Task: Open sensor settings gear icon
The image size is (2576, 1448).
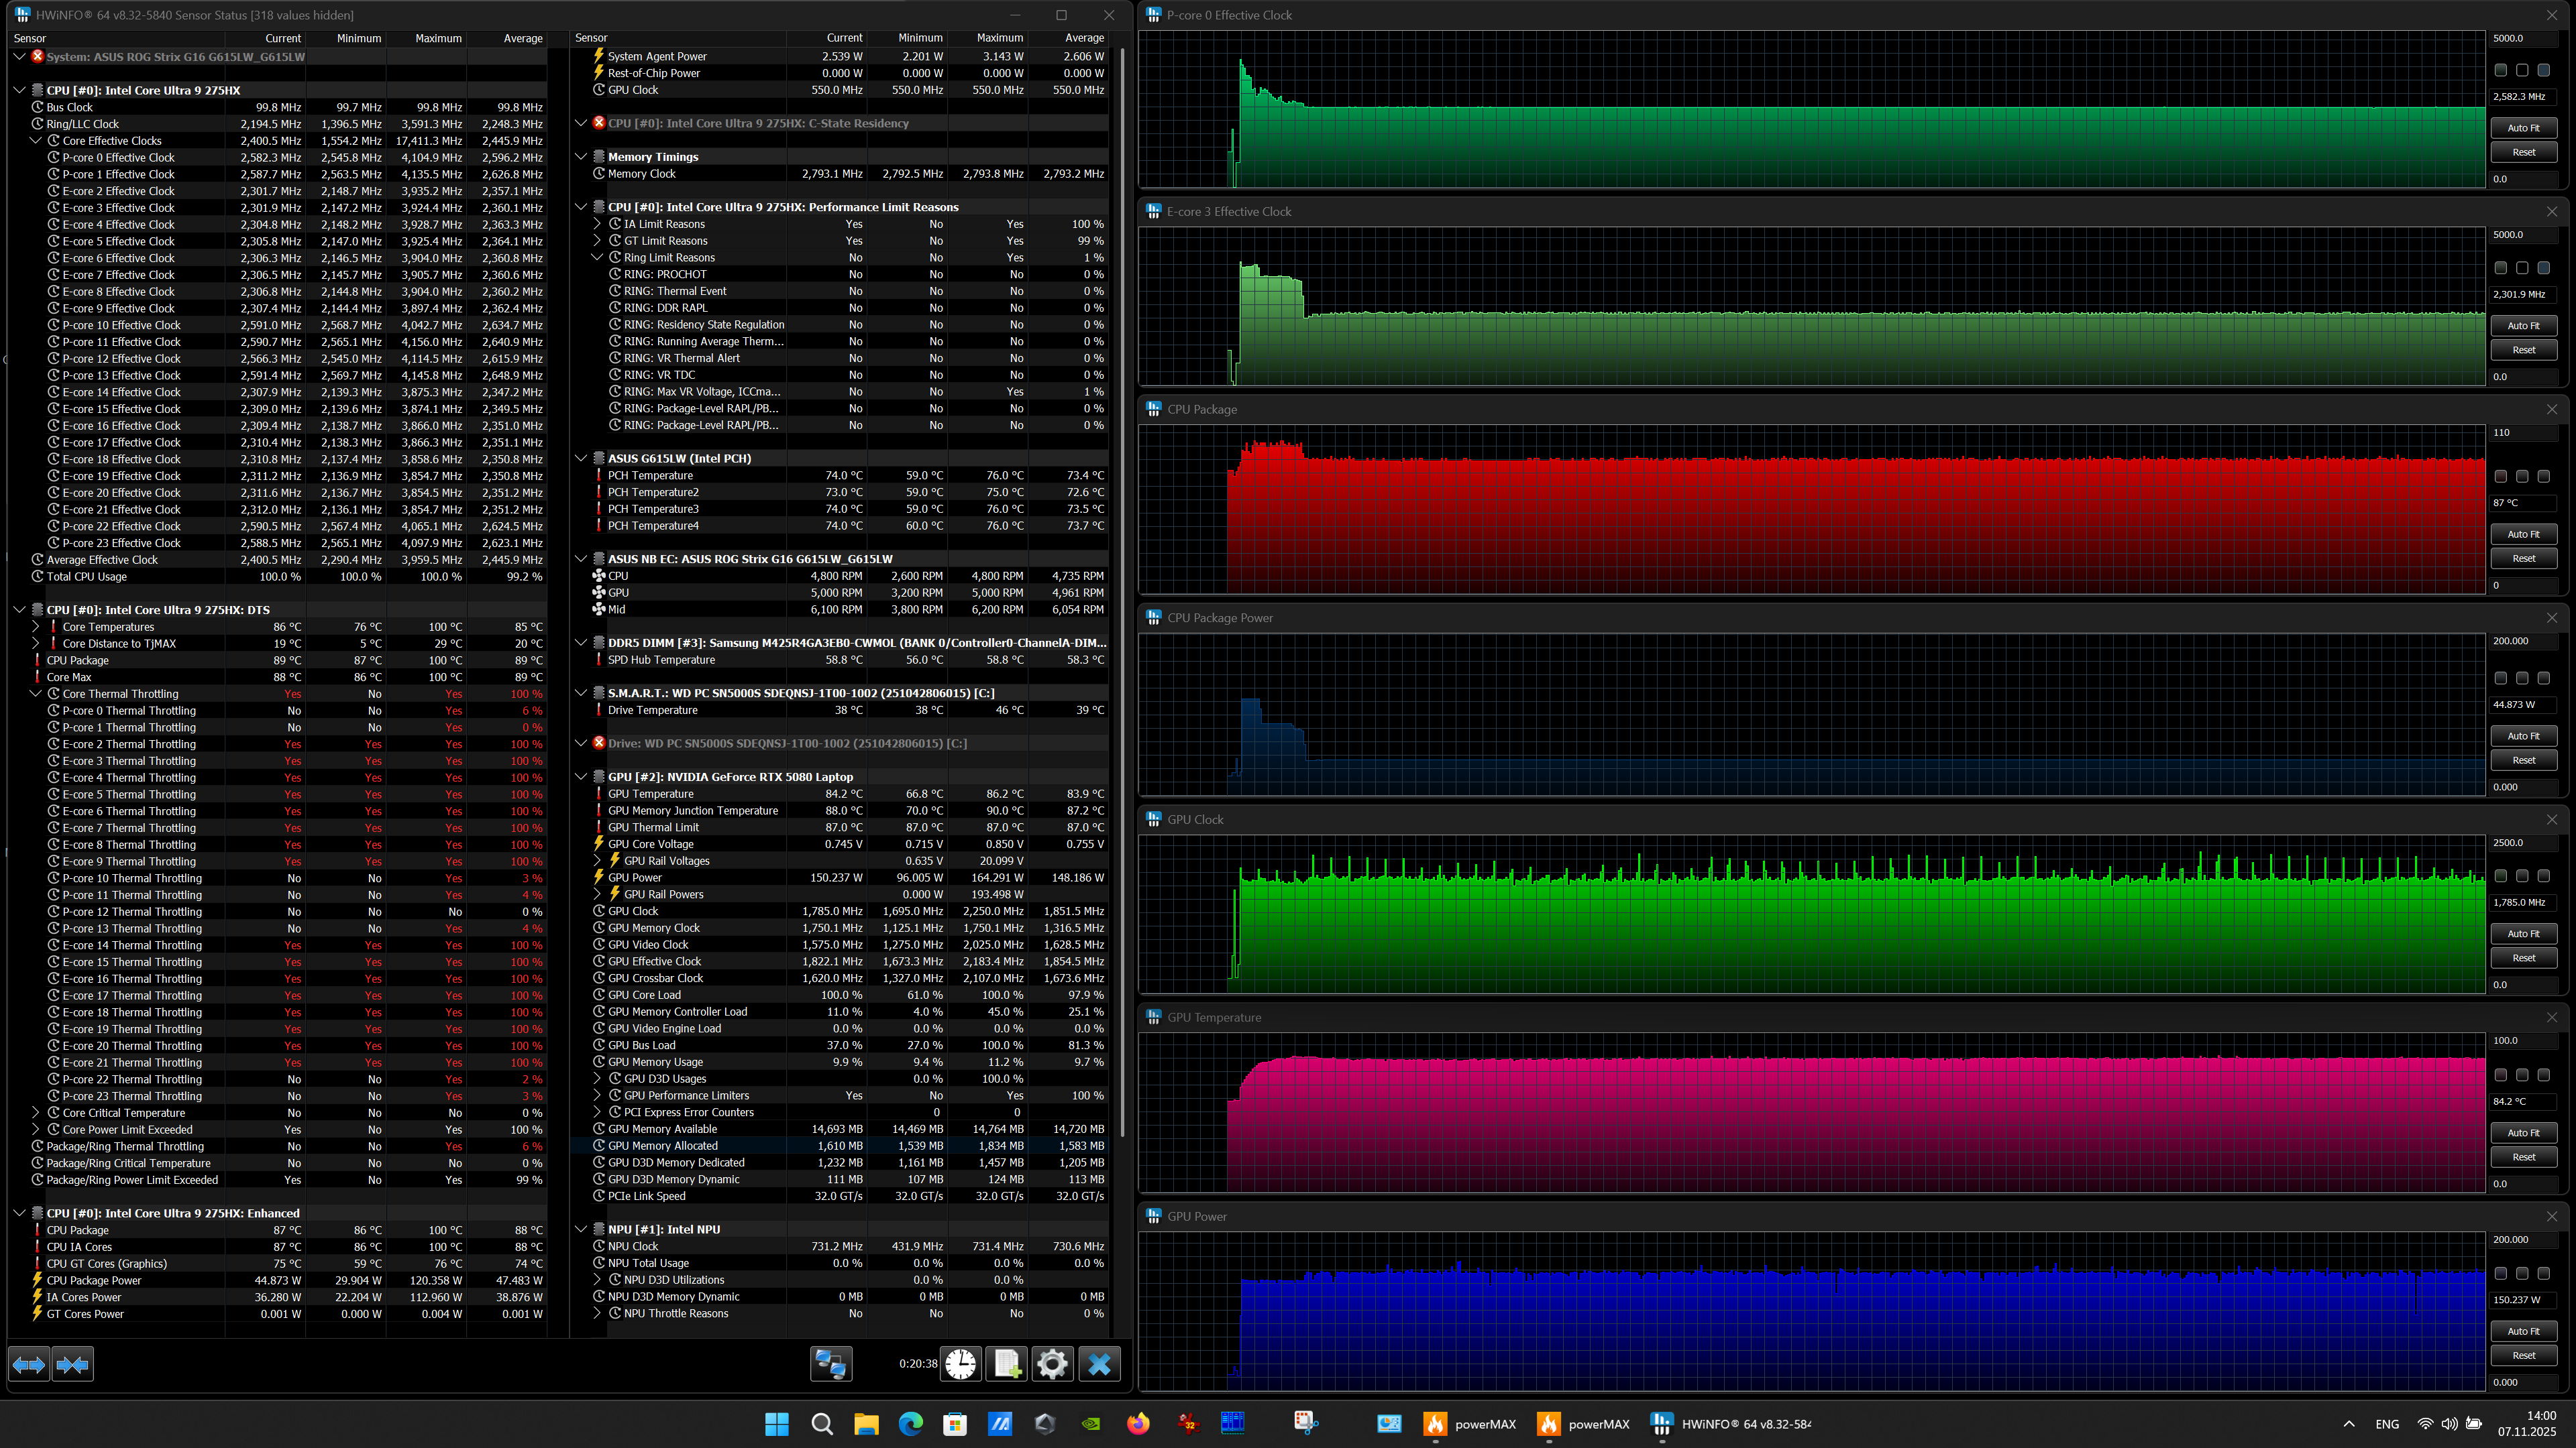Action: click(x=1052, y=1364)
